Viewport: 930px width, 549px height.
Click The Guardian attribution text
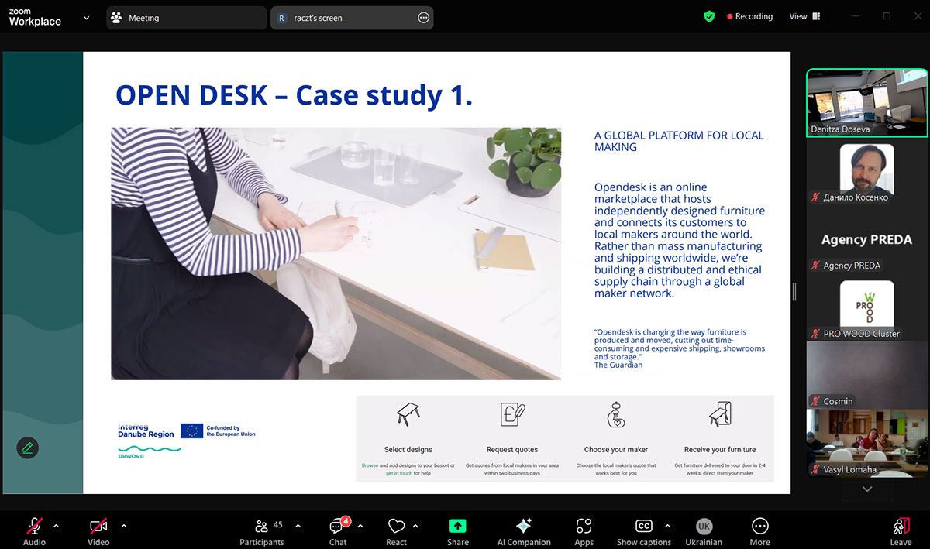618,365
